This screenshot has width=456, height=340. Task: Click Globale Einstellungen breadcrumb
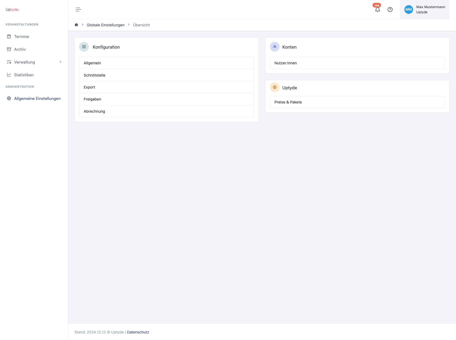(x=105, y=25)
